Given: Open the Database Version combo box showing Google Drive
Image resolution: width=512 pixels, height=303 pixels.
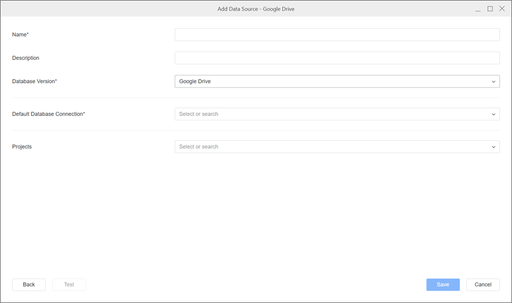Looking at the screenshot, I should 332,81.
